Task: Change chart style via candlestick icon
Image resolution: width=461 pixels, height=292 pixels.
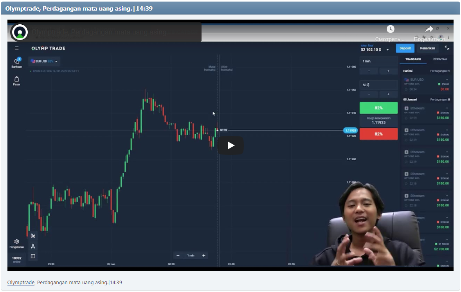Action: pyautogui.click(x=32, y=236)
